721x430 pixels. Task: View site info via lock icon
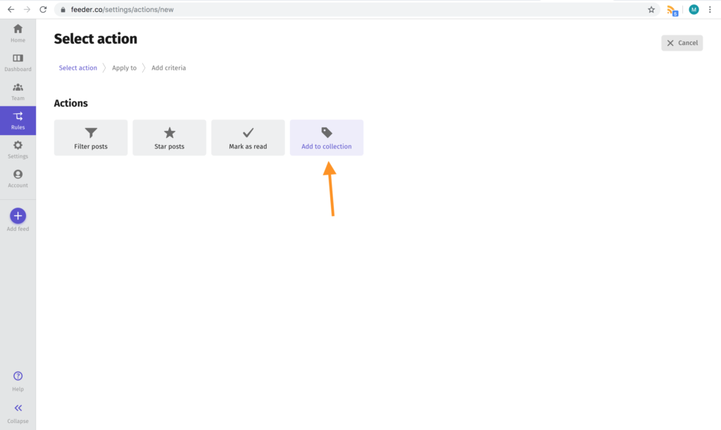pos(63,9)
